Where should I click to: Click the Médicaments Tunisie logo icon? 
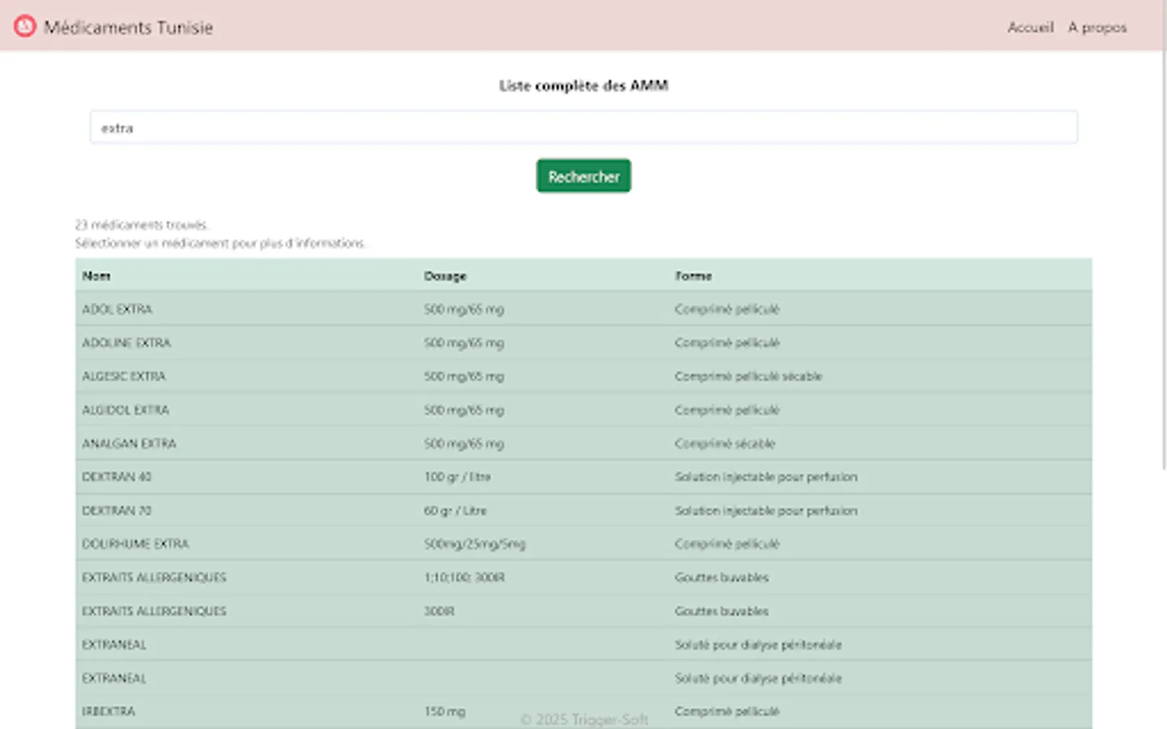(x=24, y=25)
